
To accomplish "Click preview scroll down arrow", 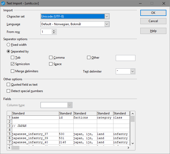I will 133,143.
